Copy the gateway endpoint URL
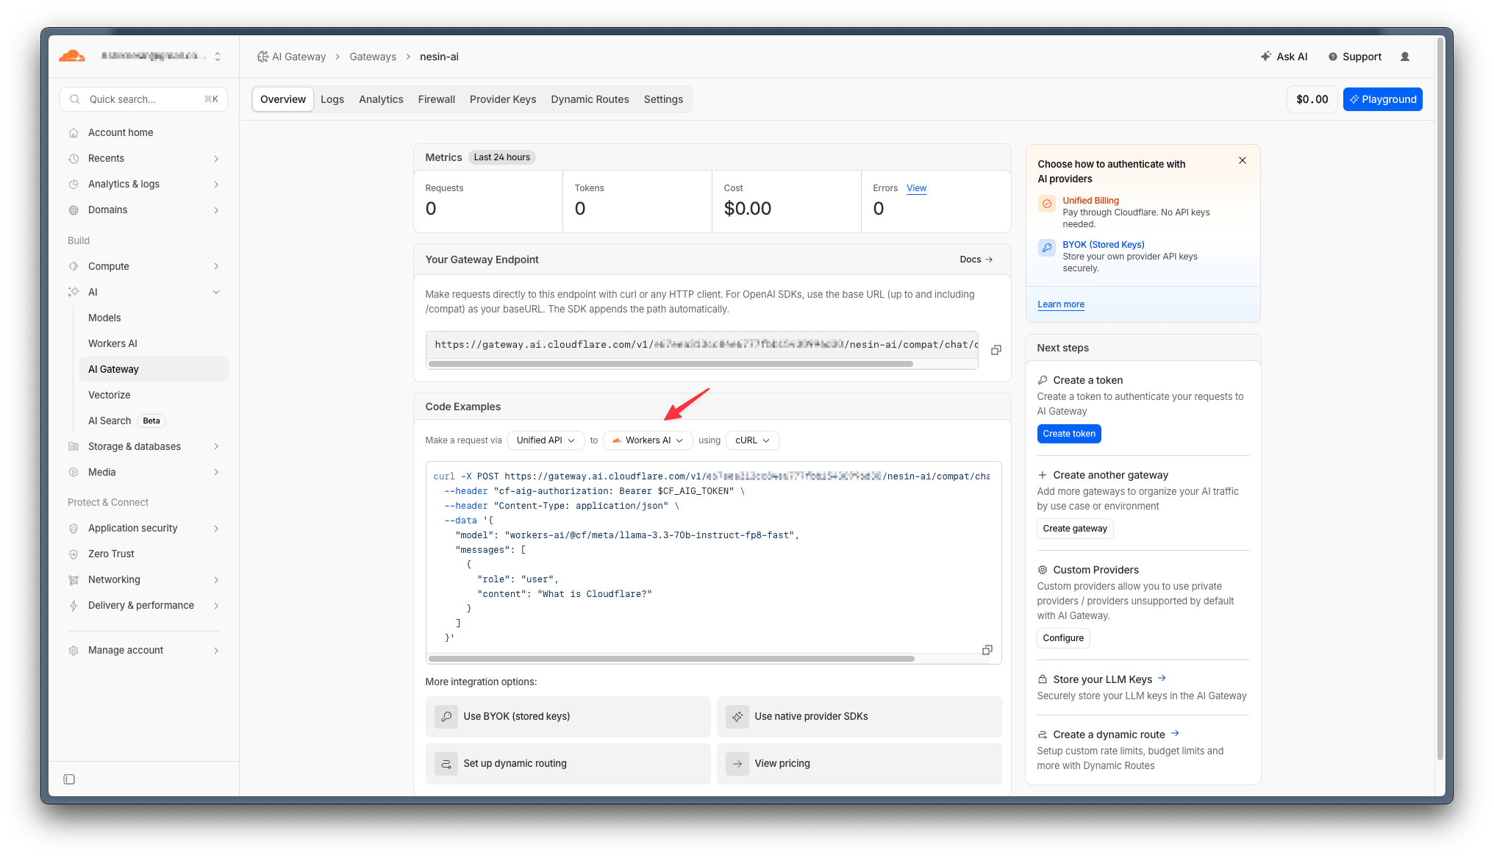The width and height of the screenshot is (1494, 858). [996, 350]
